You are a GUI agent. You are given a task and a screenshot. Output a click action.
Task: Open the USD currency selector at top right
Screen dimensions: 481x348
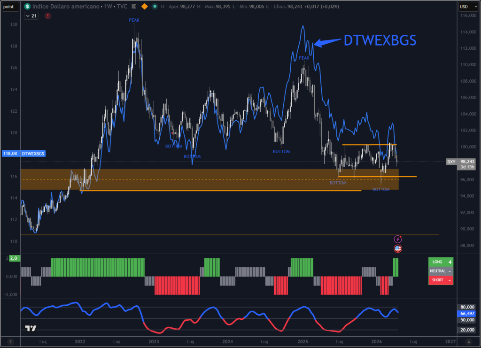point(469,7)
